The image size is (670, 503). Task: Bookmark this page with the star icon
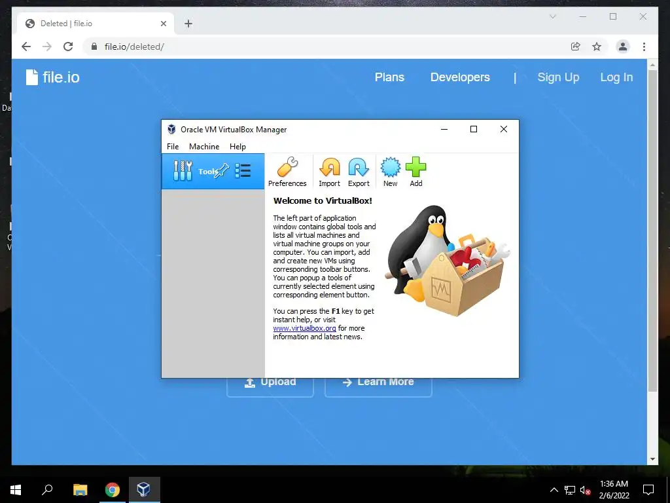[x=597, y=47]
